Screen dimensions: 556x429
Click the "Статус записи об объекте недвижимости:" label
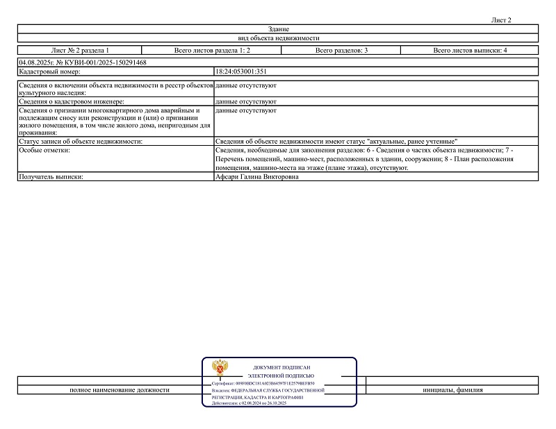click(x=80, y=141)
